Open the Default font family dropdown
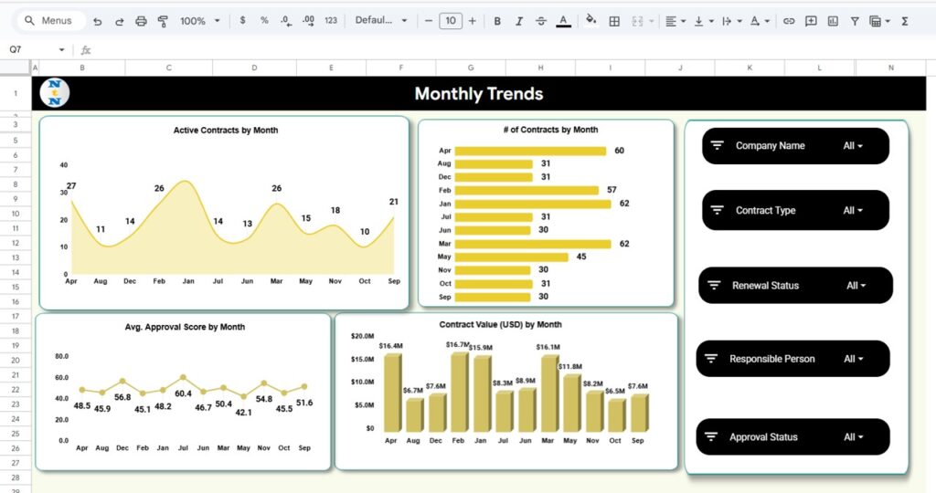Screen dimensions: 936x493 pyautogui.click(x=381, y=20)
